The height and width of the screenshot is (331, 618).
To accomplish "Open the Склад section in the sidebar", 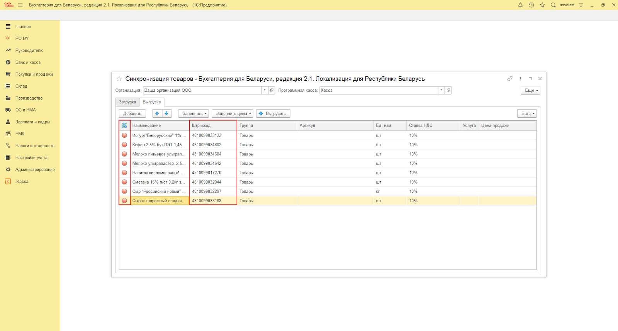I will point(21,86).
